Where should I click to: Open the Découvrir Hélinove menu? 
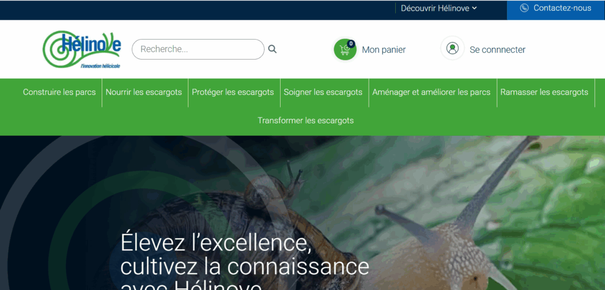[439, 8]
